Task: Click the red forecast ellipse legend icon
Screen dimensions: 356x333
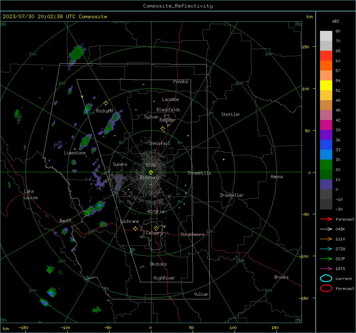Action: (326, 288)
